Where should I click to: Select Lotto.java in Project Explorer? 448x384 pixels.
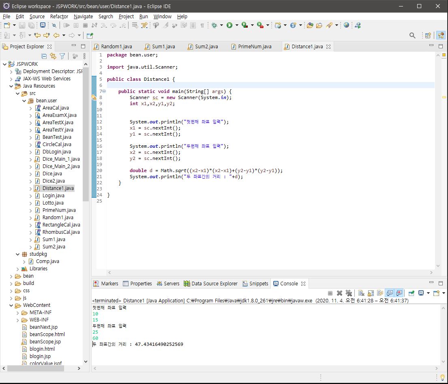[x=53, y=203]
